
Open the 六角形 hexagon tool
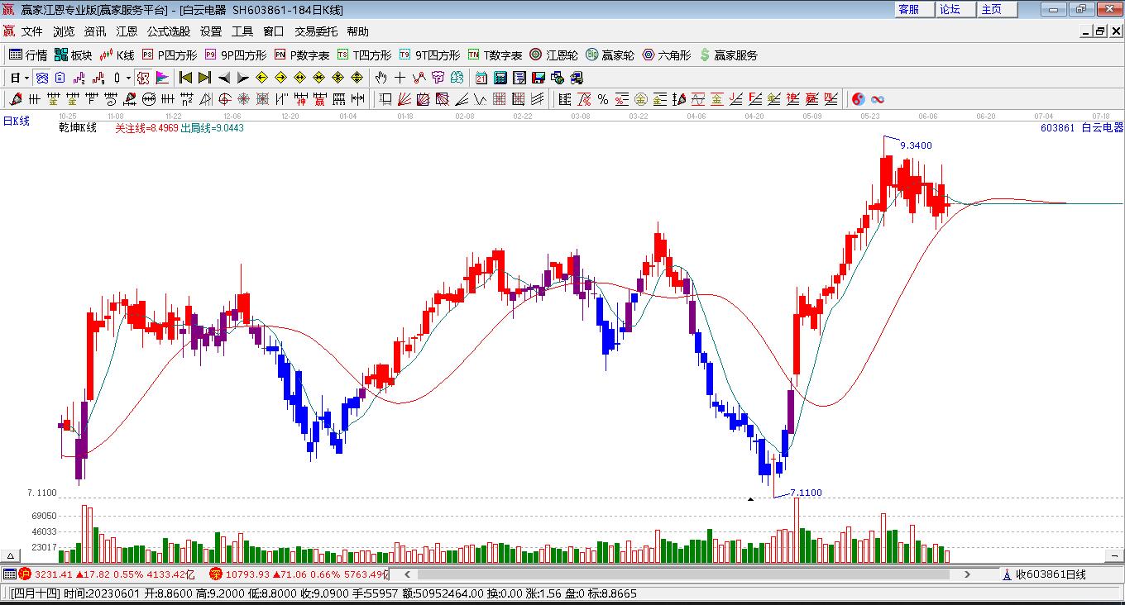coord(667,55)
